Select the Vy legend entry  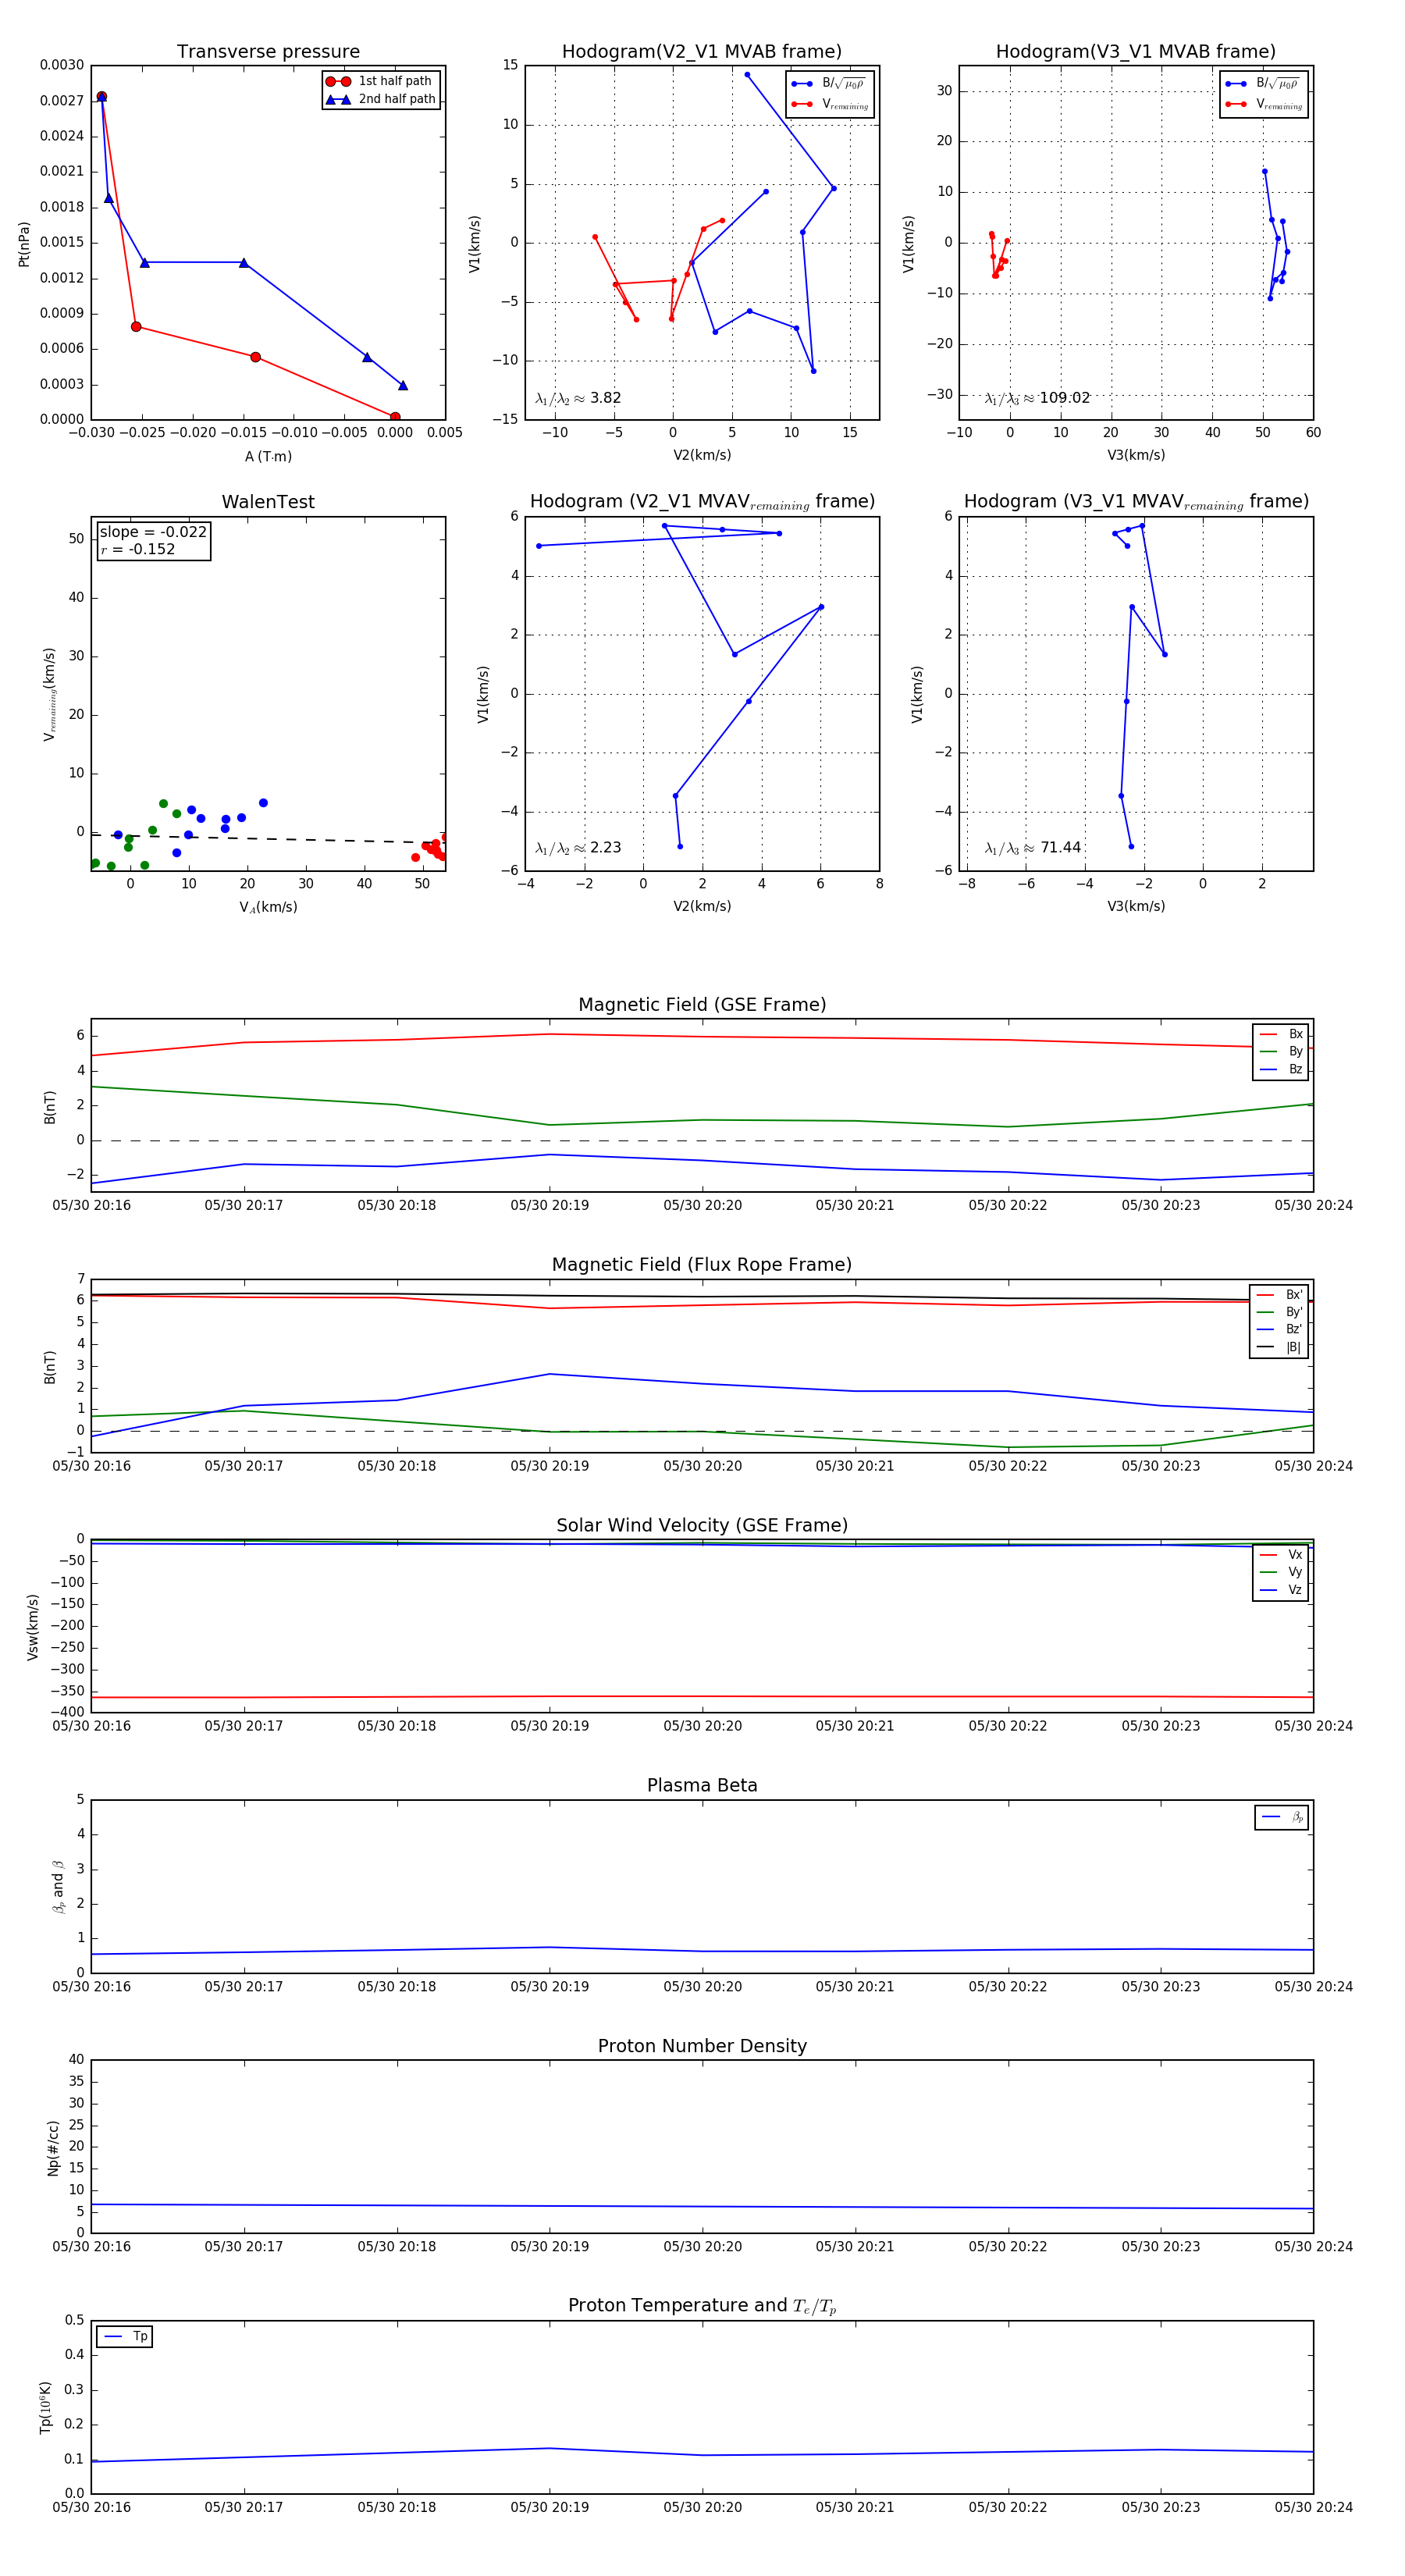pos(1281,1572)
